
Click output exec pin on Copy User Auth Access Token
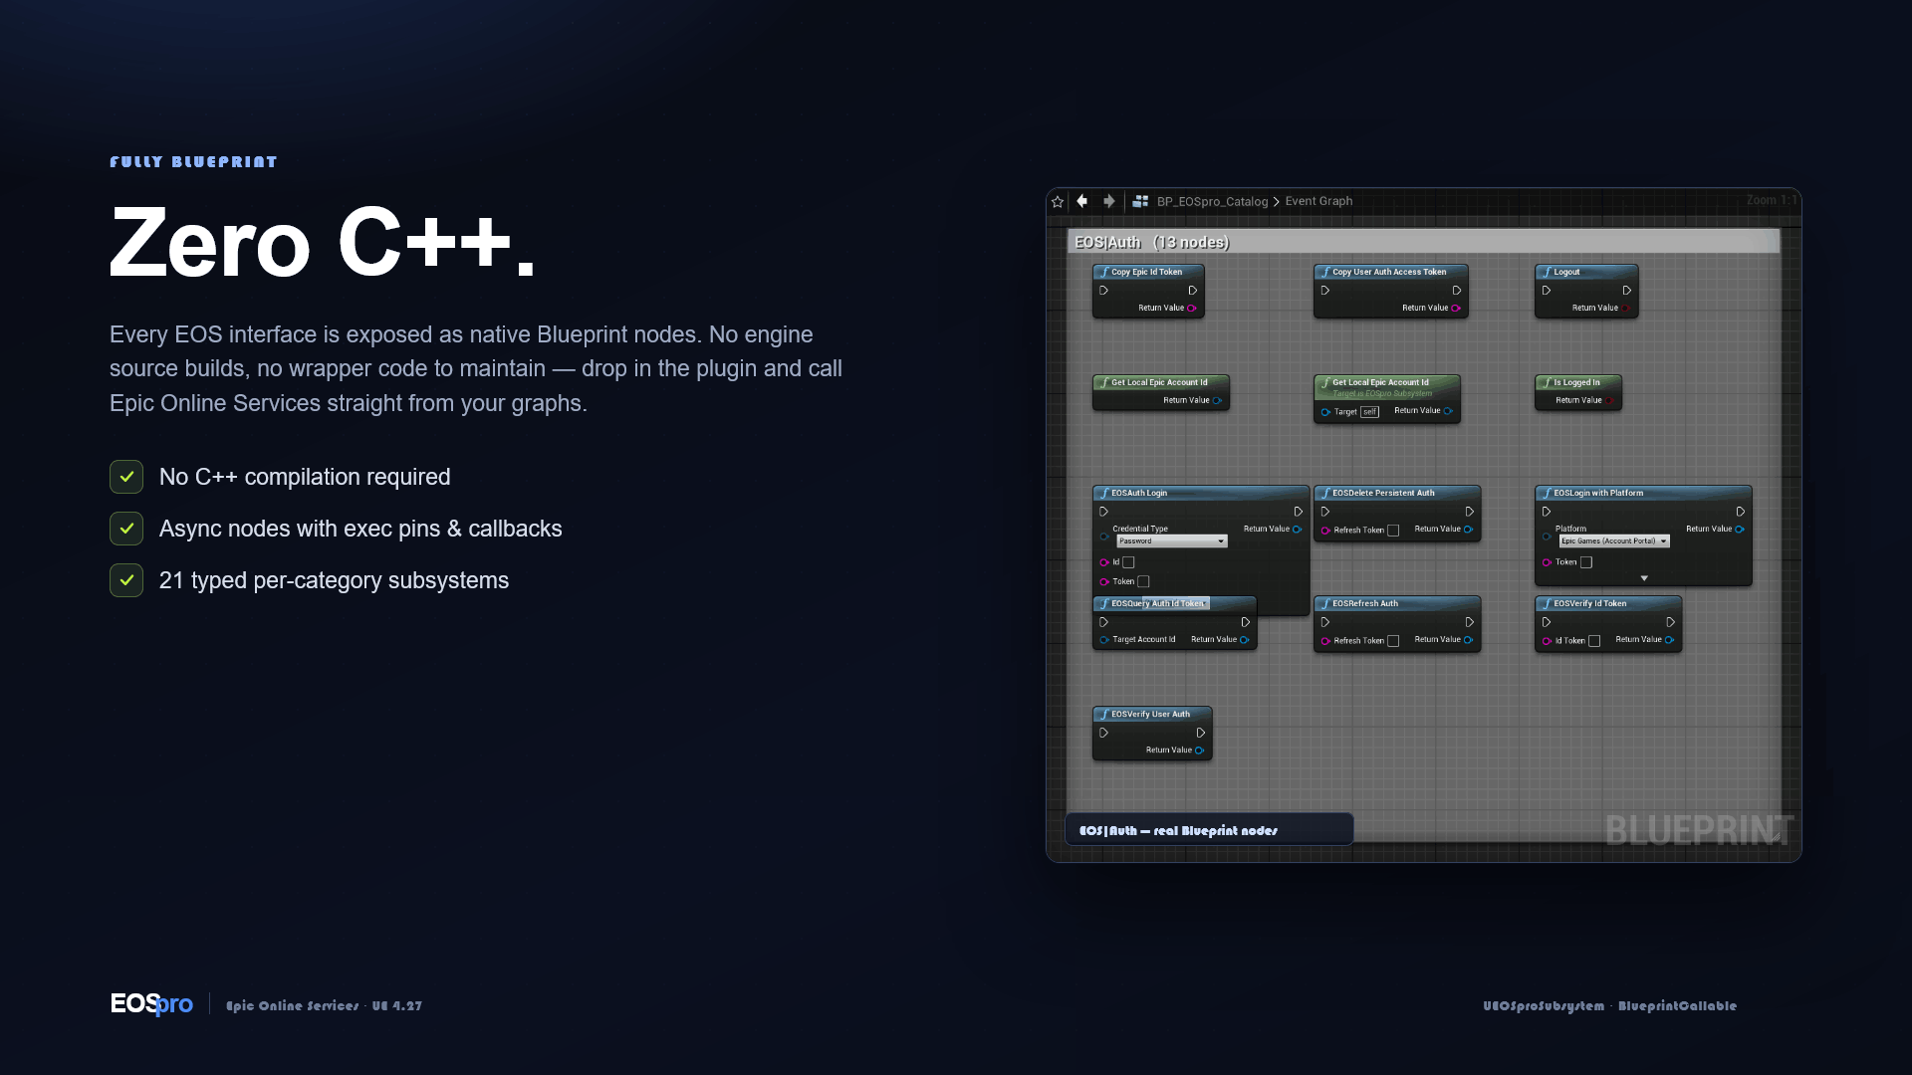(x=1456, y=291)
